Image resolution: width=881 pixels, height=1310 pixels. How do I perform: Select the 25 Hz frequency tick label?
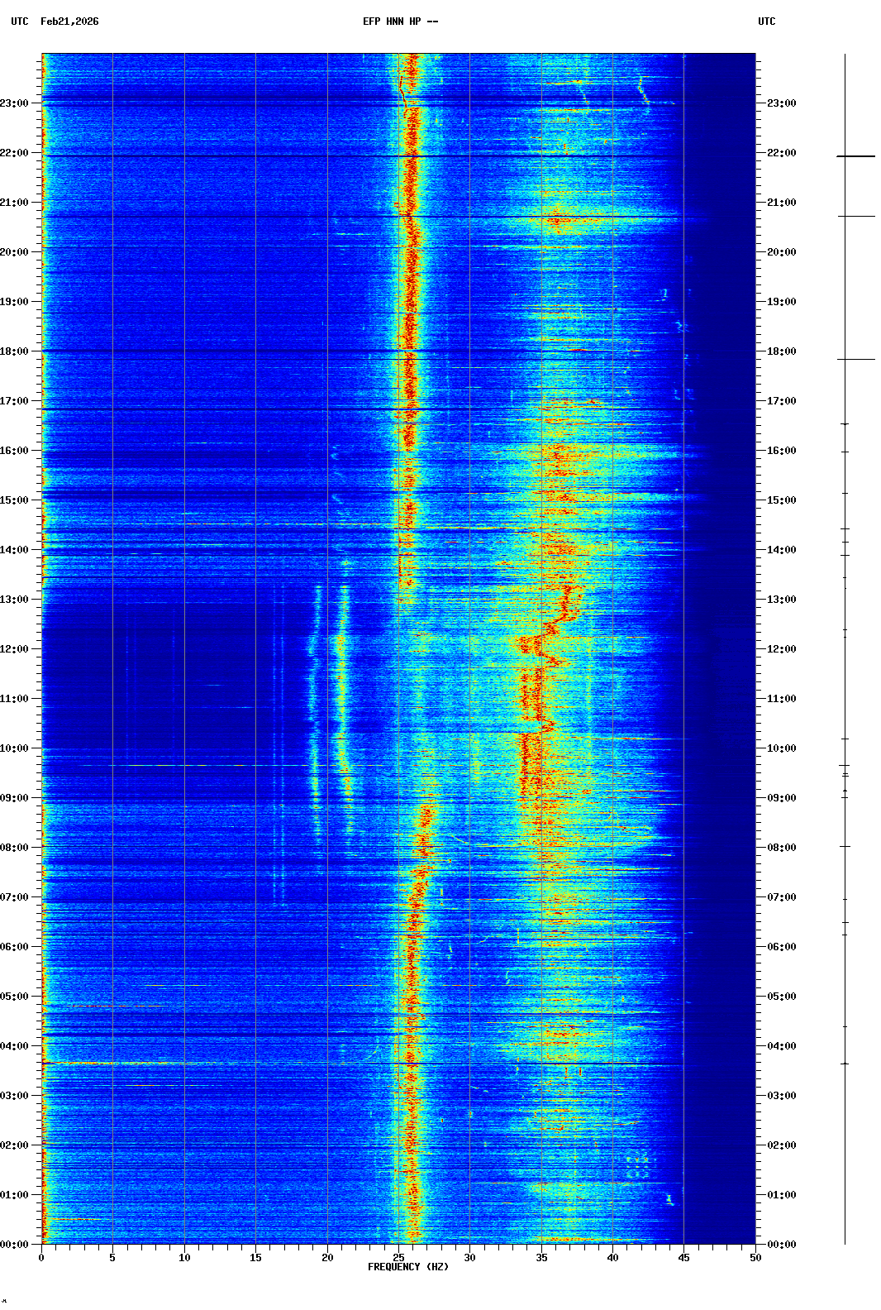[398, 1257]
